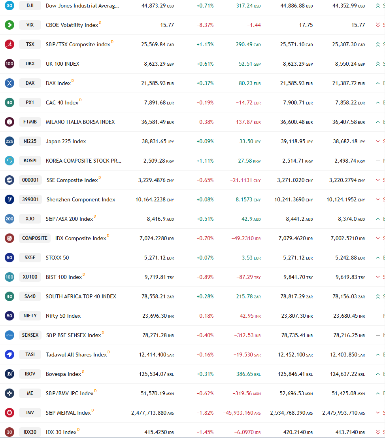The width and height of the screenshot is (385, 438).
Task: Click the STOXX 50 logo icon
Action: click(x=9, y=258)
